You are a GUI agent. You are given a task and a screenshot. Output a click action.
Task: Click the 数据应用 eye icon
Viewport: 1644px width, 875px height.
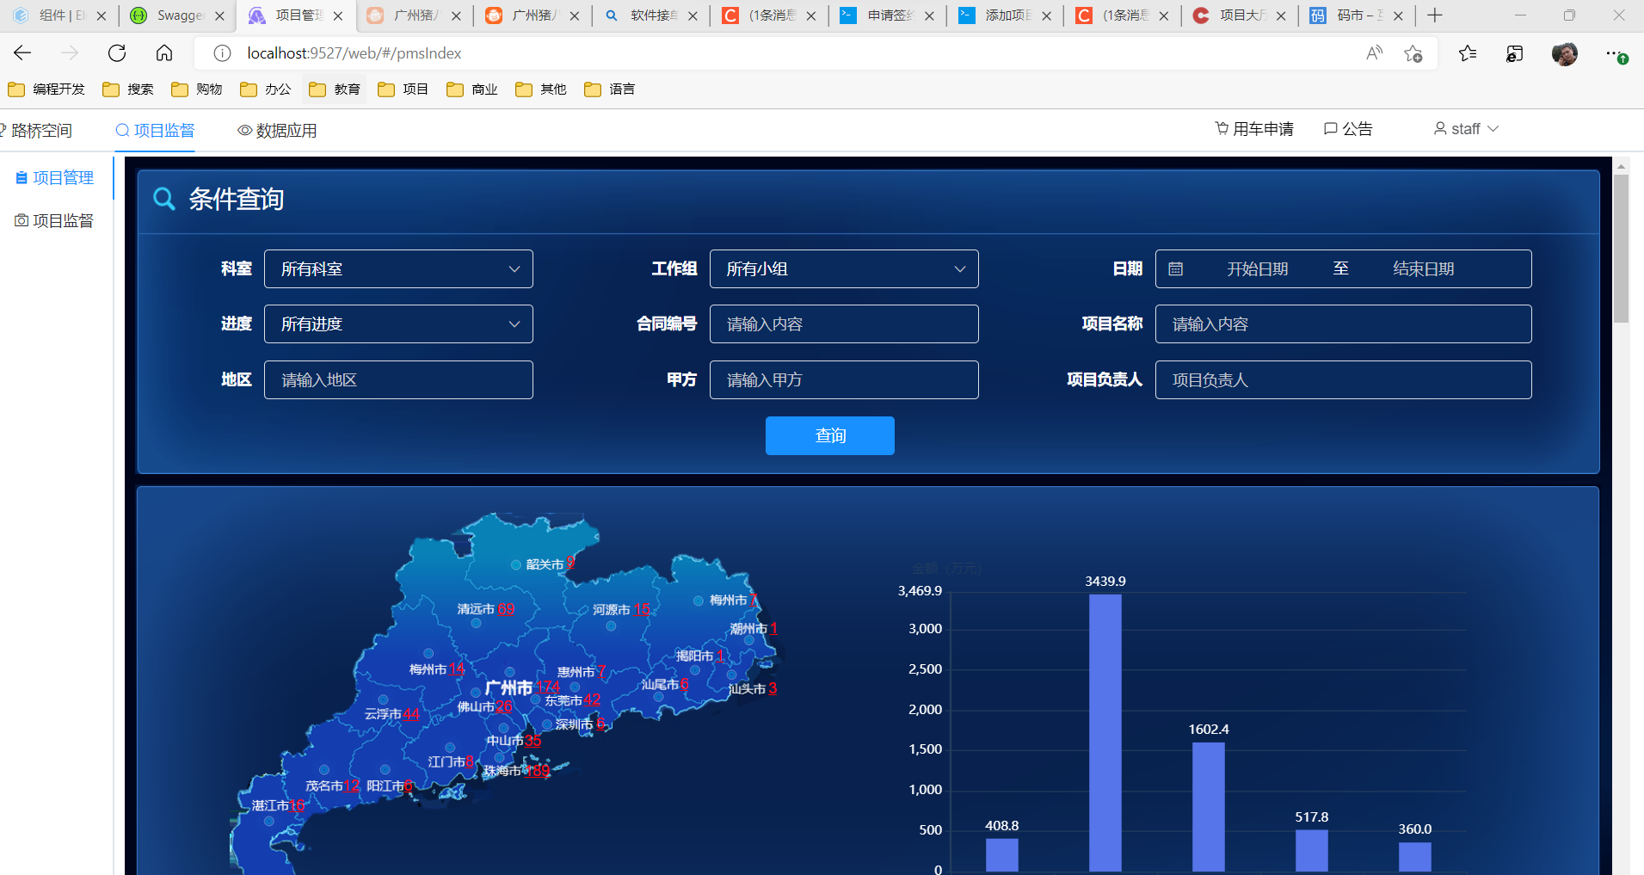click(243, 130)
